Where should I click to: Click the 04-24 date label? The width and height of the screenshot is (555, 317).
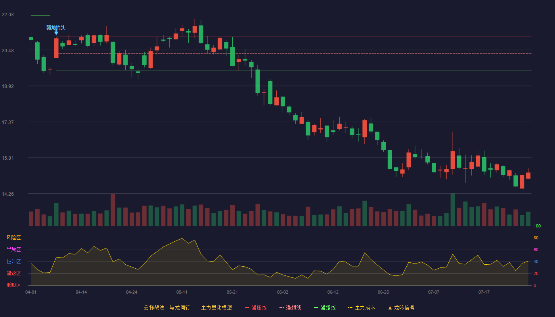coord(132,292)
